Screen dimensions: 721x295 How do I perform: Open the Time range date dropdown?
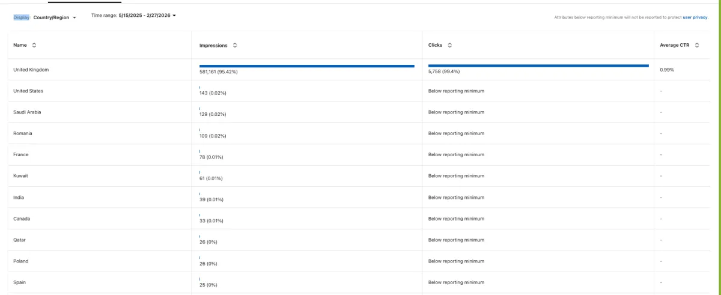(x=147, y=15)
